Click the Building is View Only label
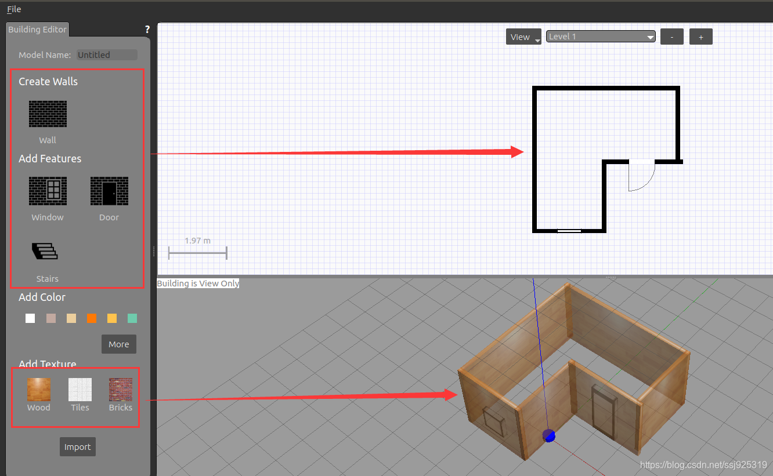The image size is (773, 476). point(198,284)
